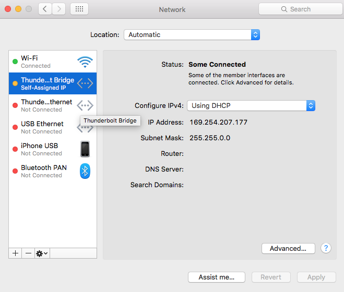Select Wi-Fi service in the list
Viewport: 344px width, 292px height.
(x=42, y=62)
